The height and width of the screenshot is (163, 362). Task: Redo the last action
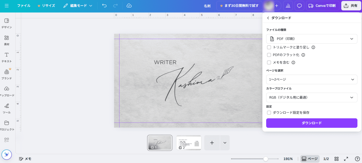click(116, 6)
